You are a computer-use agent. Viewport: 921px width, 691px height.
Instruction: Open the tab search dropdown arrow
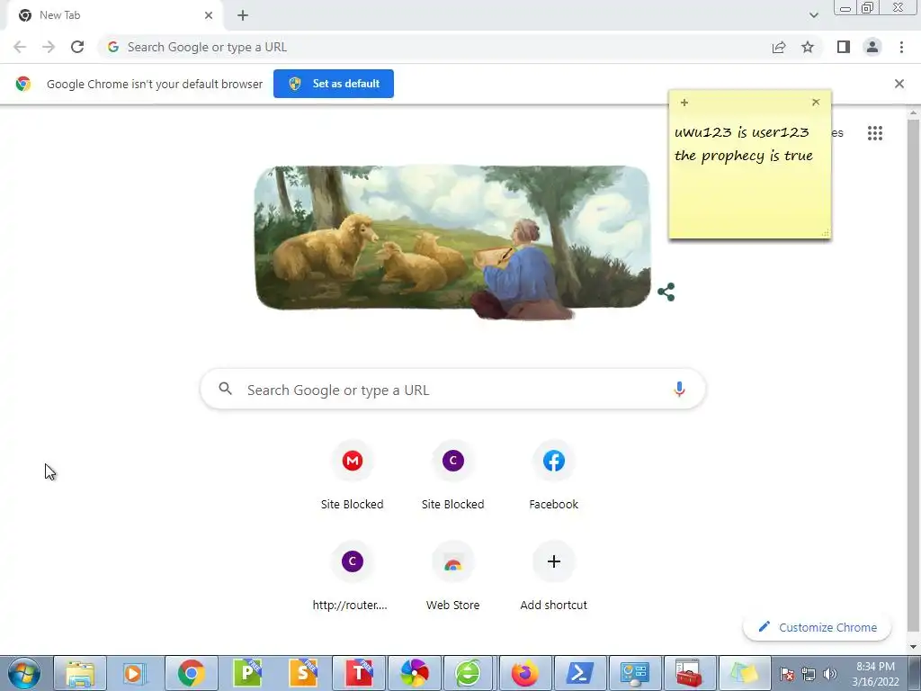(813, 15)
